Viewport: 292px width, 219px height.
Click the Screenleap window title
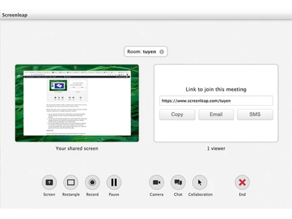coord(15,15)
